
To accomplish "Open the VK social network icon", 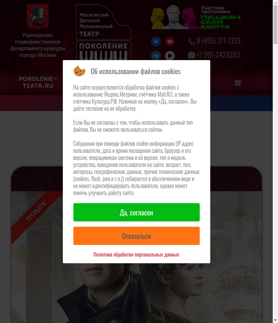I will 156,41.
